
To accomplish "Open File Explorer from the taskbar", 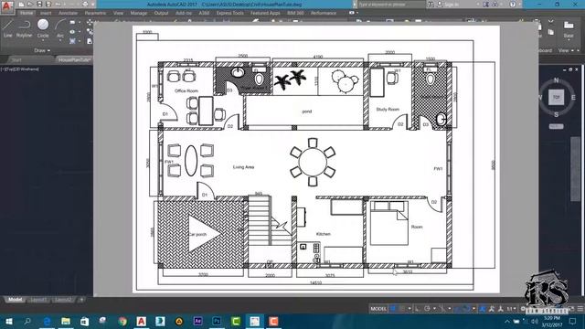I will pyautogui.click(x=66, y=321).
